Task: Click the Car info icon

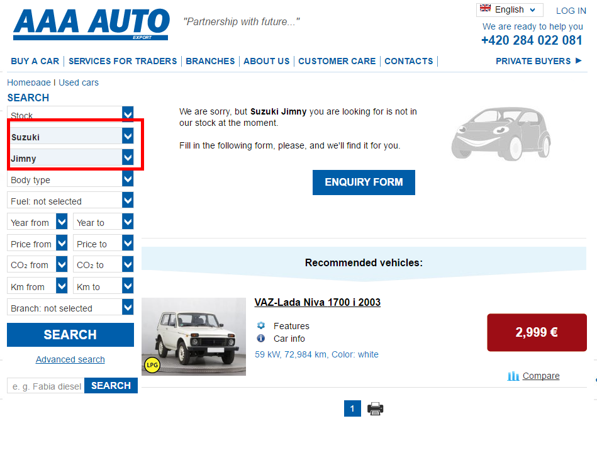Action: pyautogui.click(x=261, y=338)
